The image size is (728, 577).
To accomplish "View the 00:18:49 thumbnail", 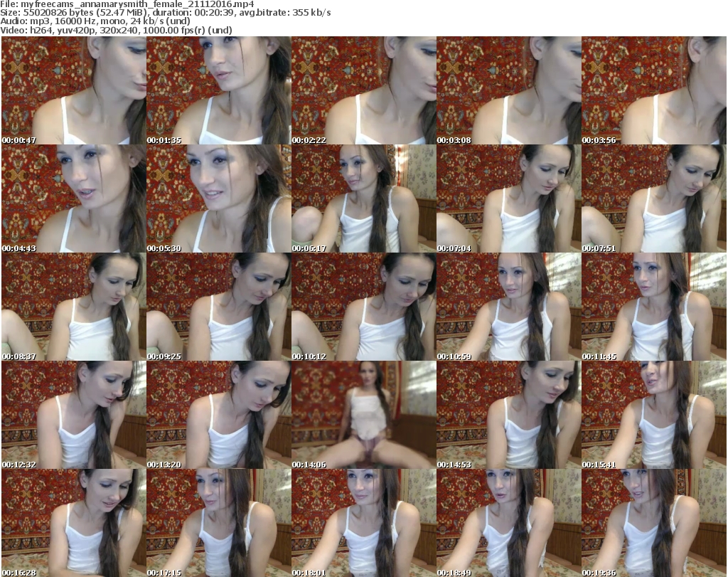I will pos(509,523).
